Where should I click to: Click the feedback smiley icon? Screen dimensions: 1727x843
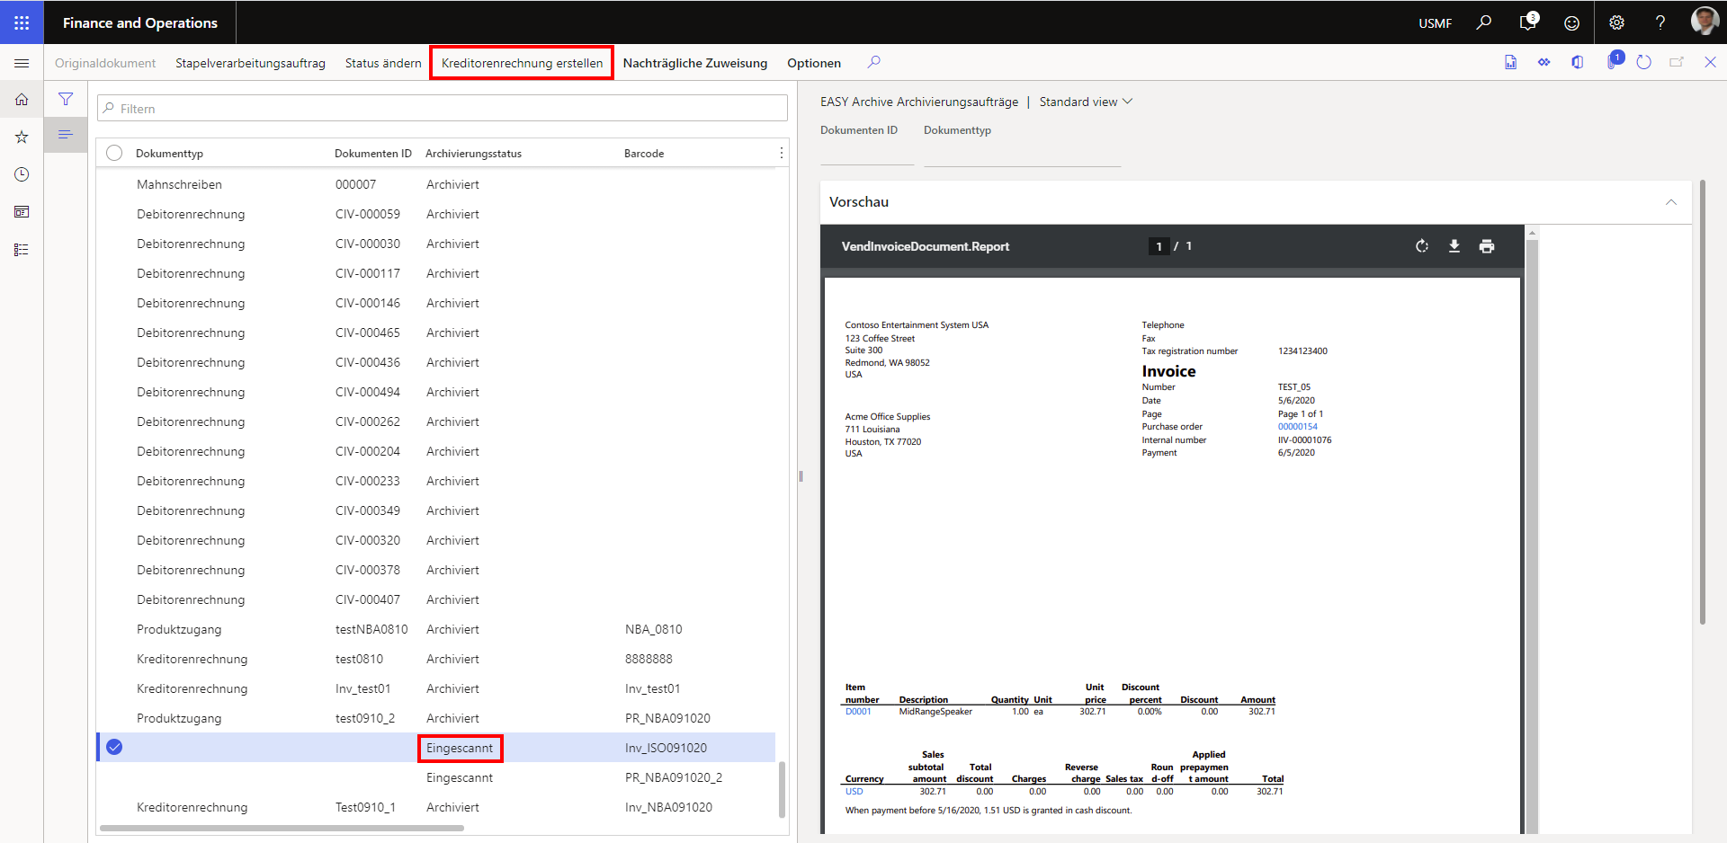[1571, 23]
